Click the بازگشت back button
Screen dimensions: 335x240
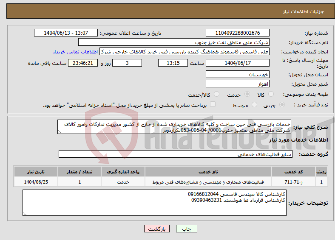click(x=157, y=229)
